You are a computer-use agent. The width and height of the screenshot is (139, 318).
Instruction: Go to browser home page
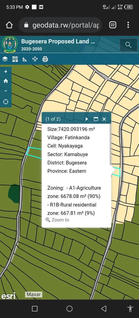[x=9, y=25]
